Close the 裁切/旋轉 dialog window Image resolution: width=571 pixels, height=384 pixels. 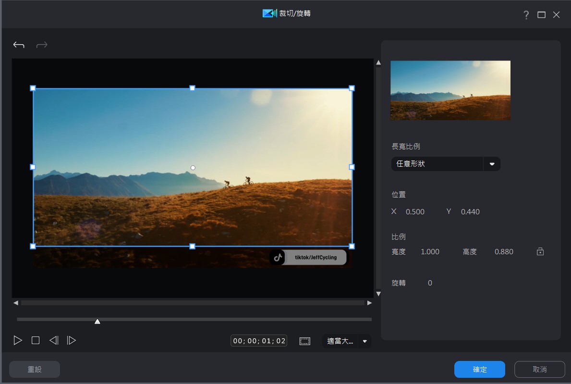pos(557,14)
